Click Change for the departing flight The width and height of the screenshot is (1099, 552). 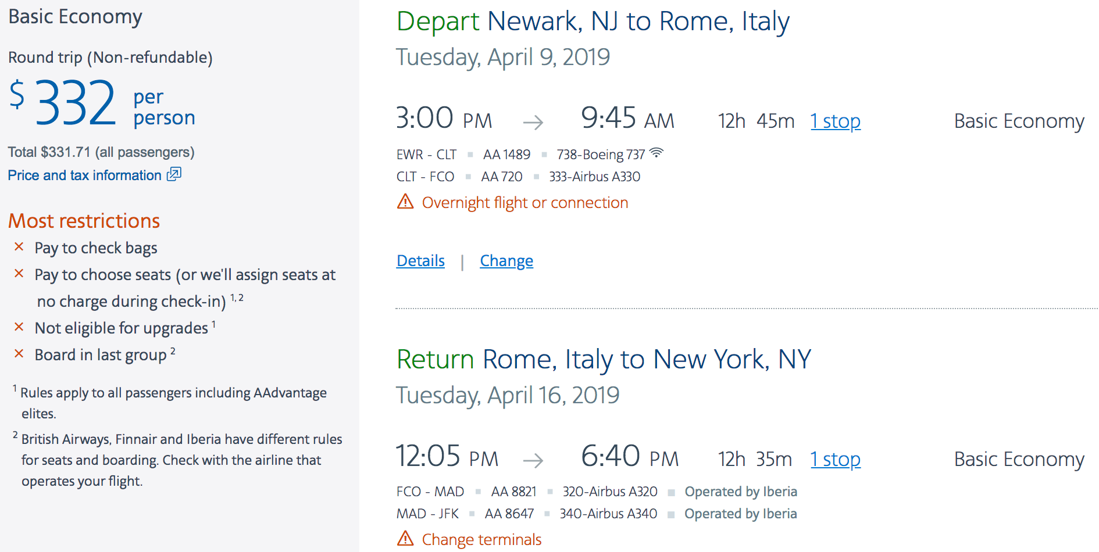[506, 261]
